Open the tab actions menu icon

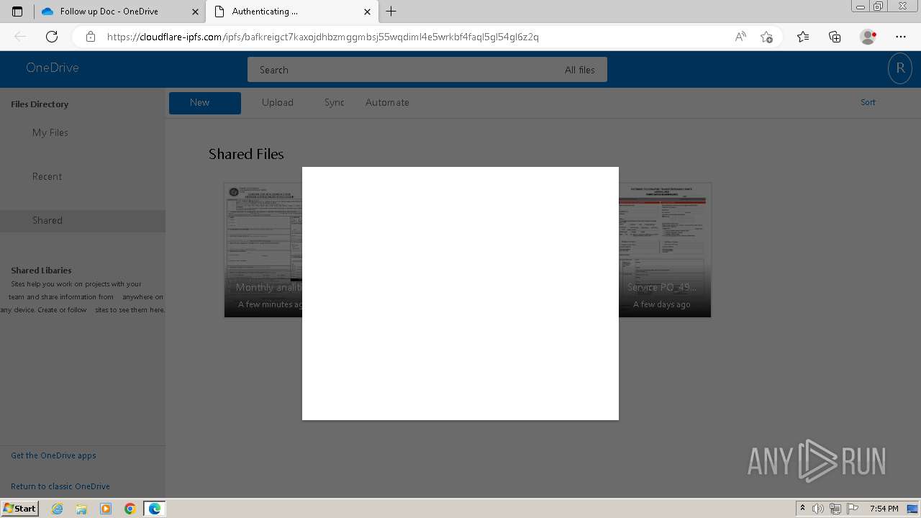(x=17, y=12)
